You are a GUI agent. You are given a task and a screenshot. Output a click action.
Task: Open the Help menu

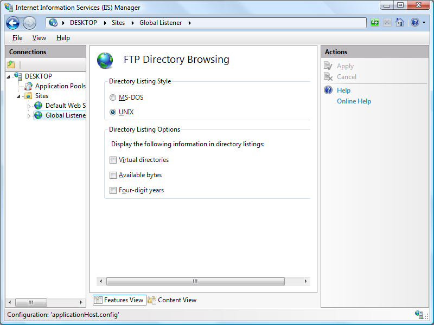point(63,38)
